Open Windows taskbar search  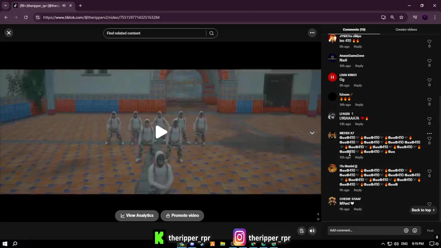[15, 244]
